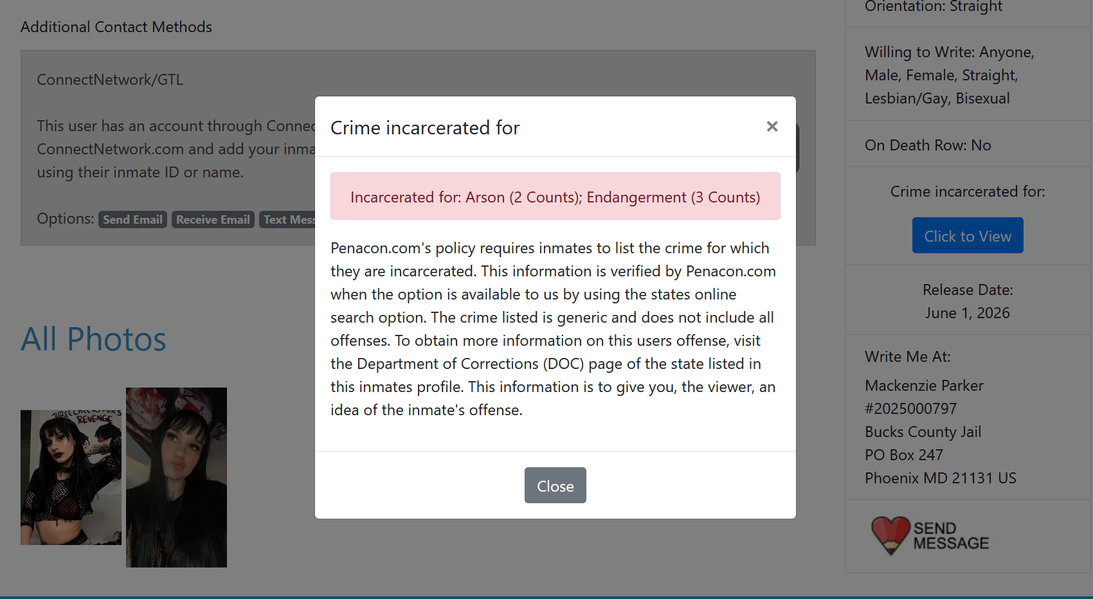The height and width of the screenshot is (599, 1093).
Task: Click the Bucks County Jail address line
Action: point(923,432)
